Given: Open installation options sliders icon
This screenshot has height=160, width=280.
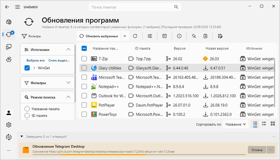Looking at the screenshot, I should [150, 36].
